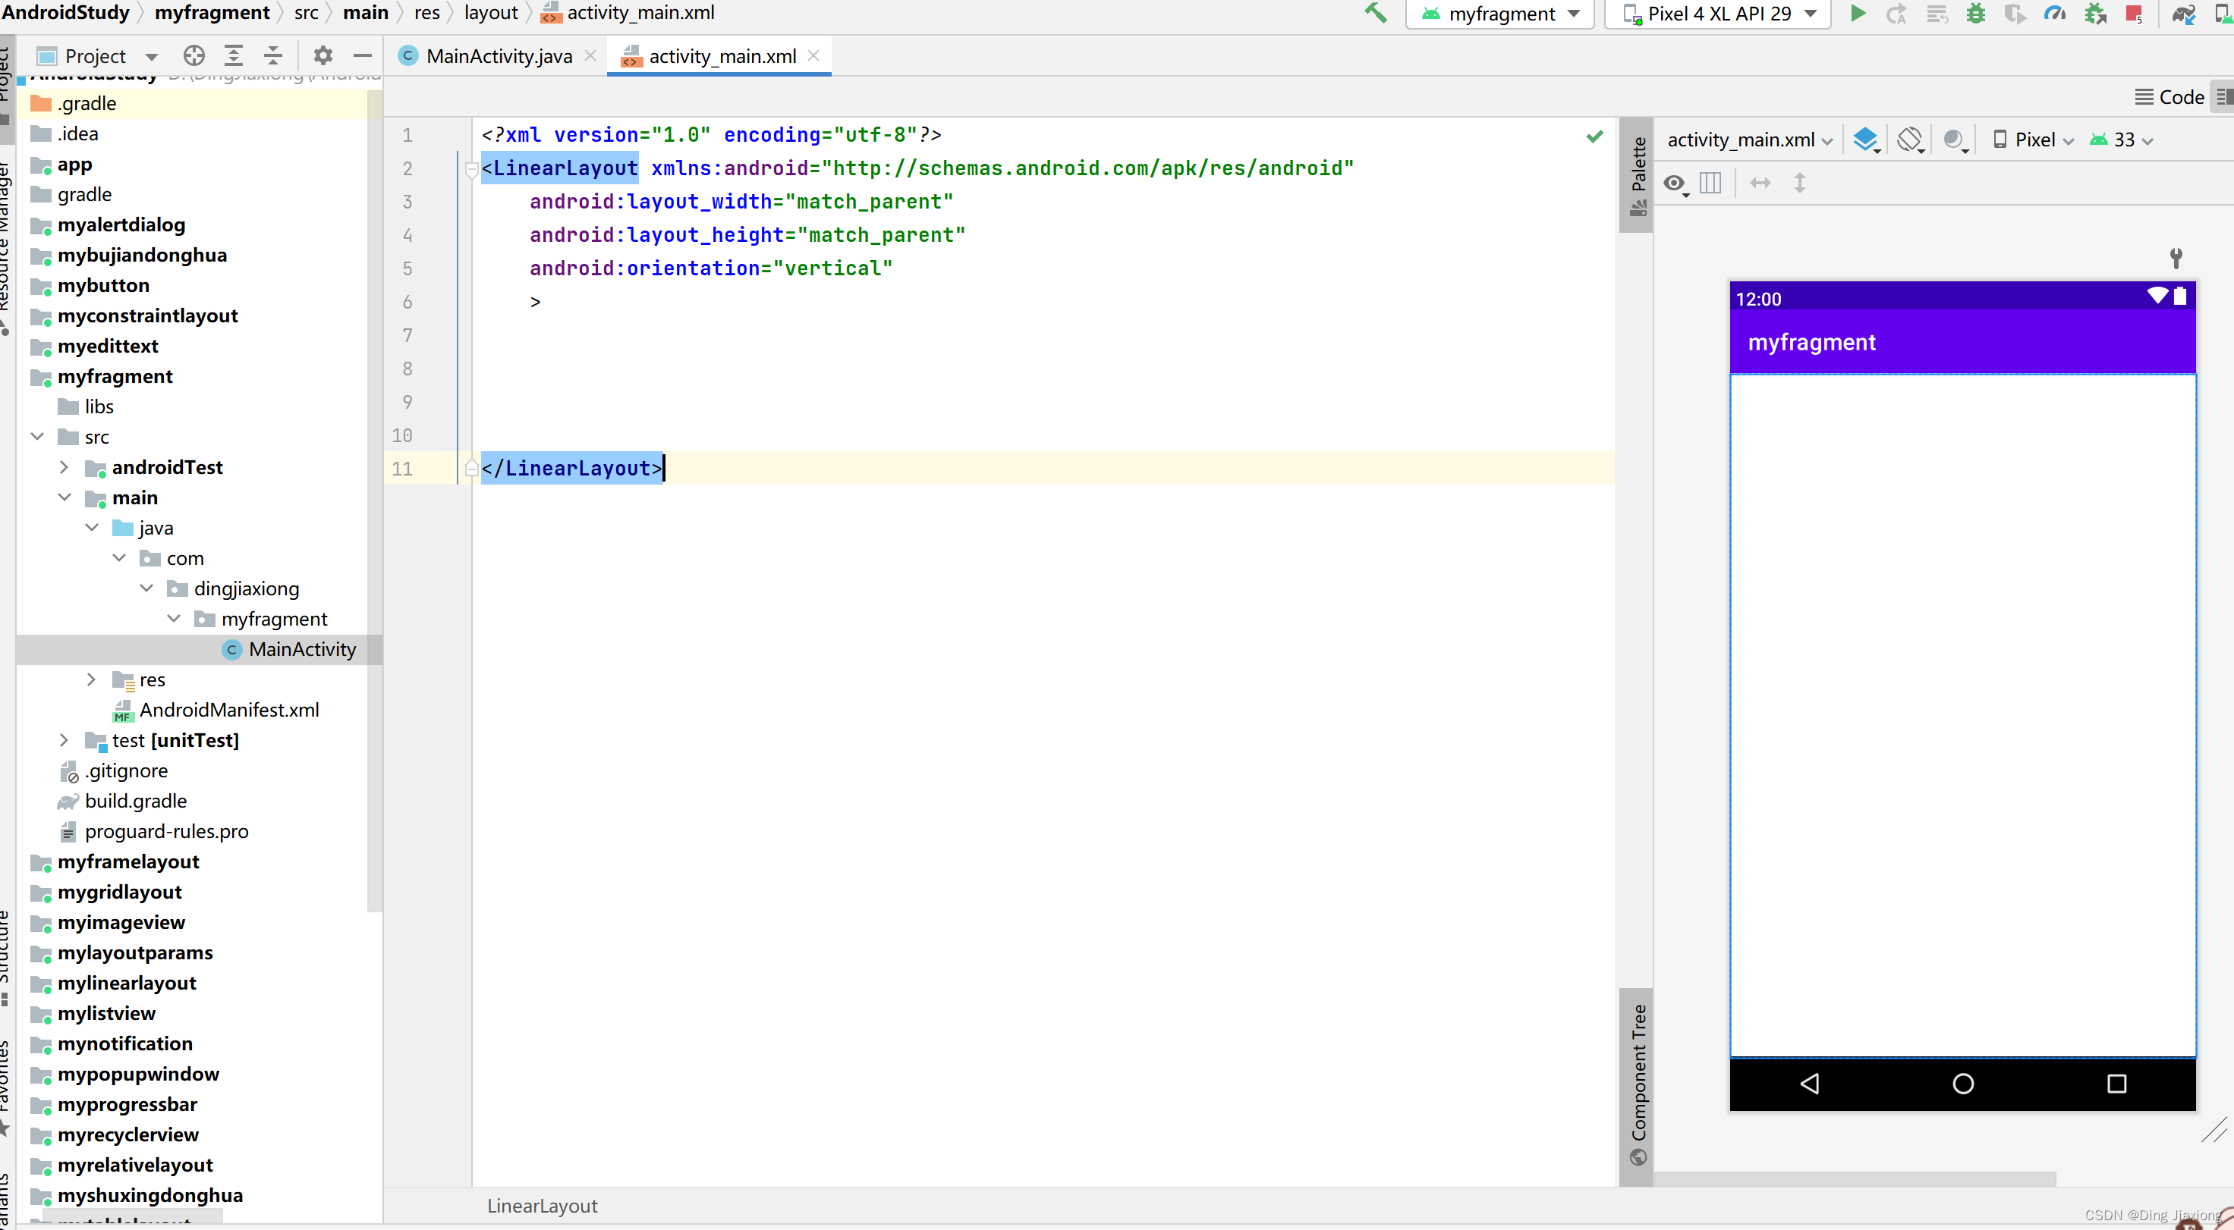Open the Pixel 4 XL API 29 device dropdown

click(1719, 14)
